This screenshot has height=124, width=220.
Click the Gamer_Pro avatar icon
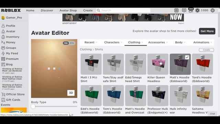tap(3, 18)
